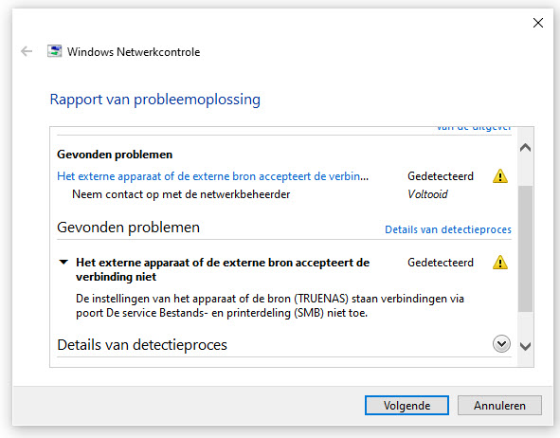This screenshot has height=438, width=560.
Task: Close the Netwerkcontrole dialog window
Action: click(x=538, y=23)
